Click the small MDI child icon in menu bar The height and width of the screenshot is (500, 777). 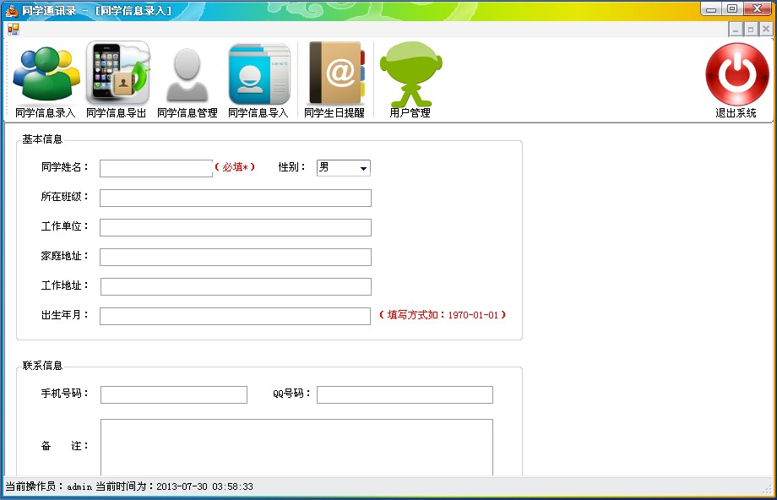click(13, 30)
